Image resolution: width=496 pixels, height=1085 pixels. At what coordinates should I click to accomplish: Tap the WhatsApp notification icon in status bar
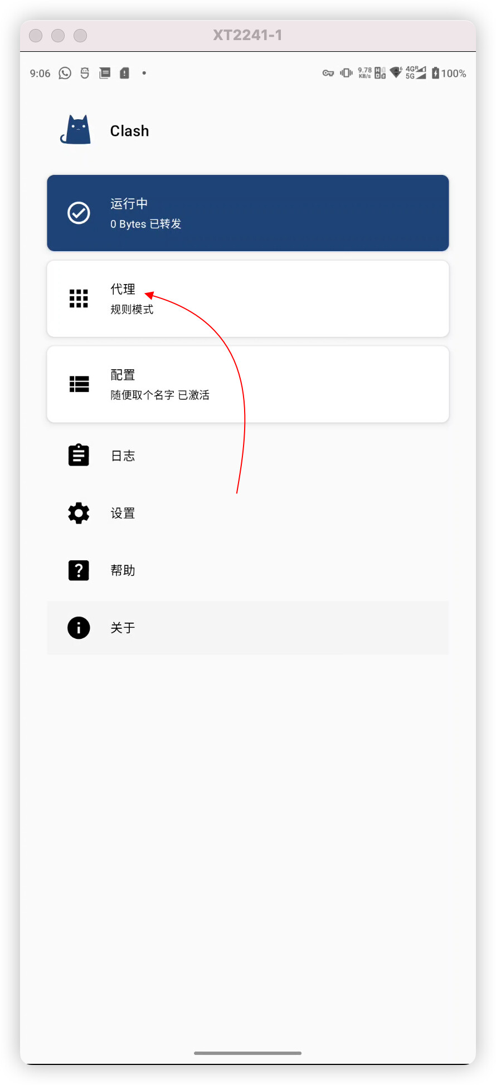pyautogui.click(x=65, y=73)
